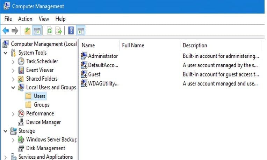Select the Groups folder in tree
Screen dimensions: 267x160
point(41,105)
